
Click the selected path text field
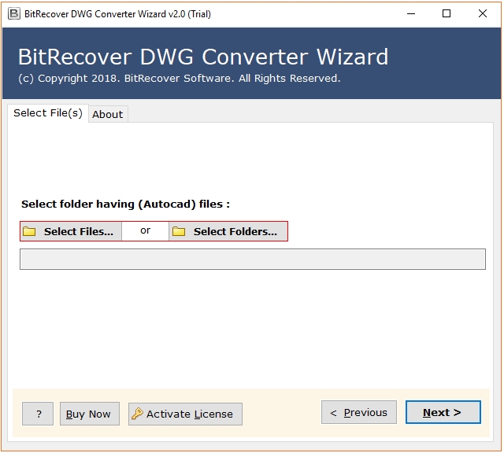click(253, 259)
